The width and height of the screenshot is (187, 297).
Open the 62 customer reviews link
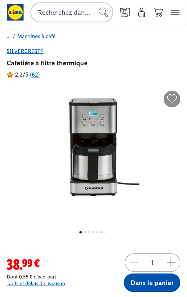click(x=35, y=75)
